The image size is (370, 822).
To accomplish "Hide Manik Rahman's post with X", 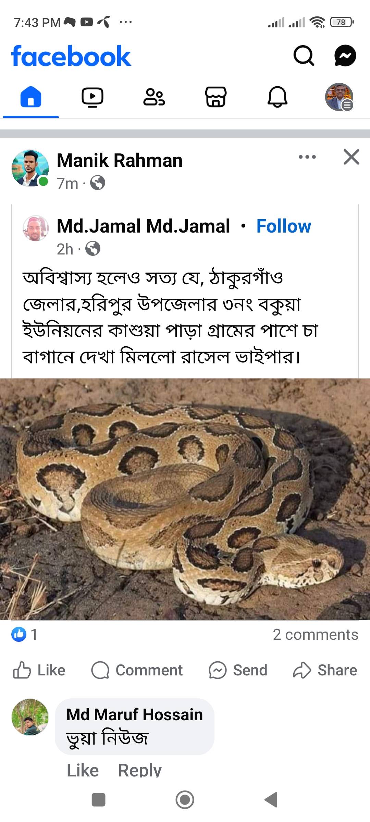I will pos(351,157).
